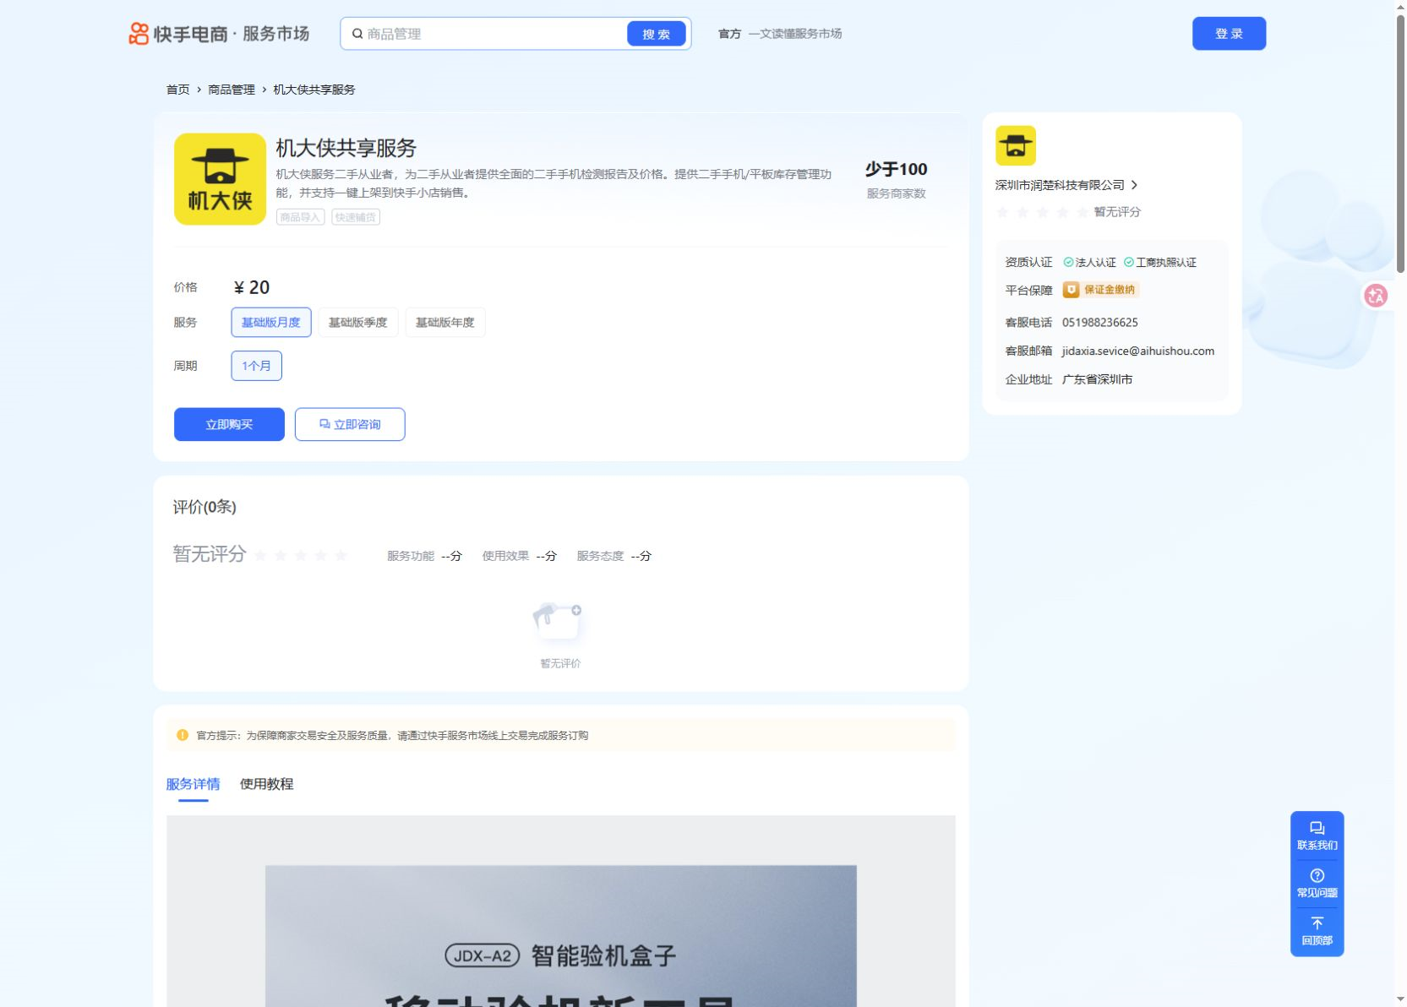Click the empty reviews placeholder icon
1407x1007 pixels.
click(x=558, y=623)
